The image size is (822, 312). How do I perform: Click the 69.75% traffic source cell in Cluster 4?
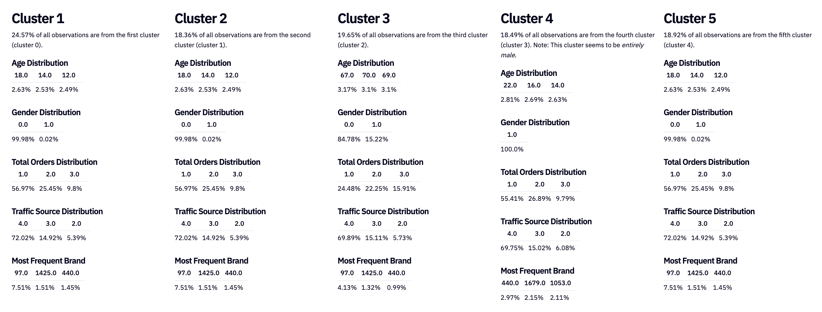512,248
